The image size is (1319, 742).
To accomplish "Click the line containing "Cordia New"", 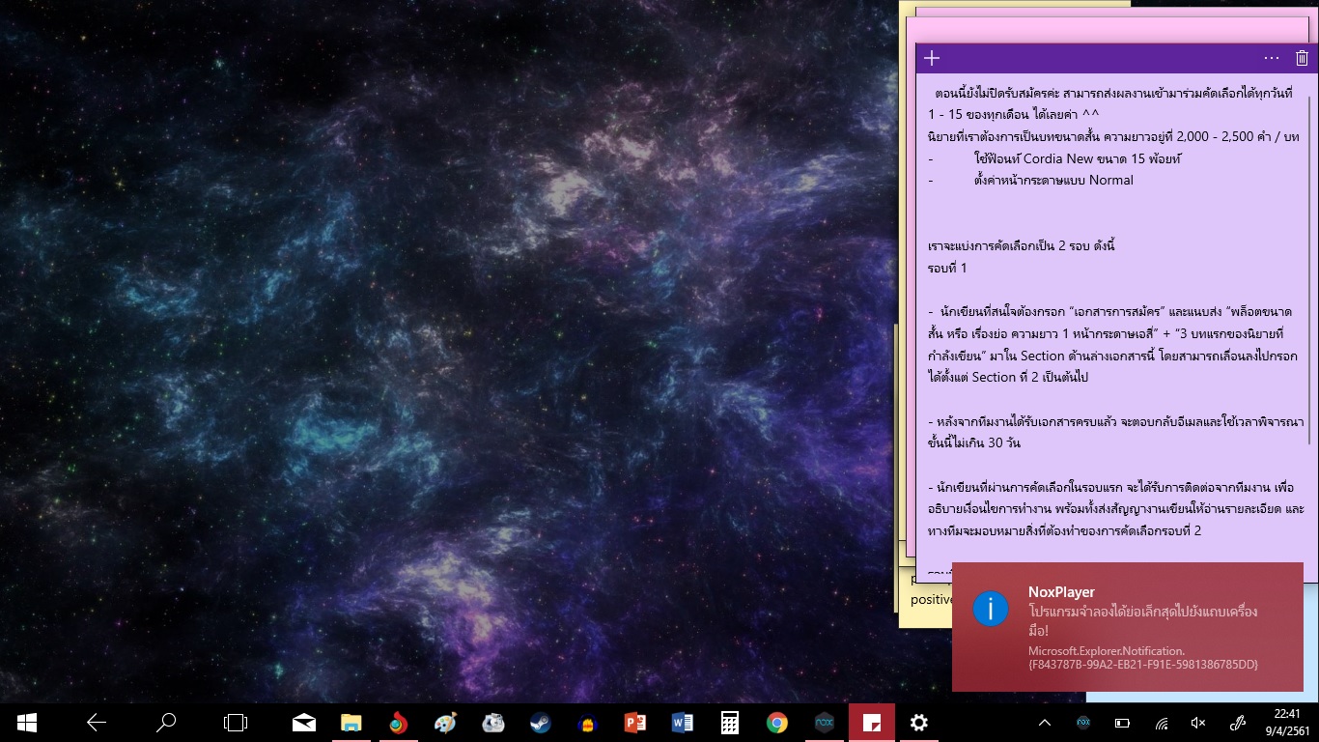I will click(x=1054, y=158).
